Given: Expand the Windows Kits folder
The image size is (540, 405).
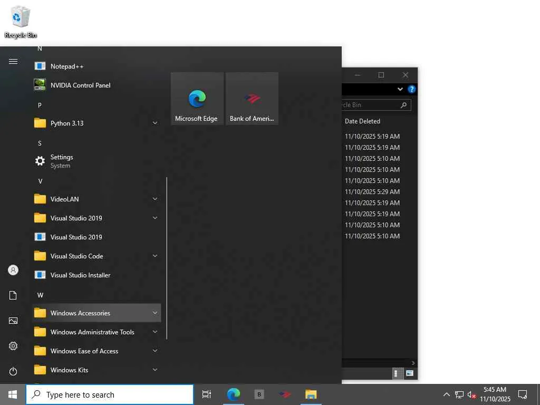Looking at the screenshot, I should tap(97, 370).
